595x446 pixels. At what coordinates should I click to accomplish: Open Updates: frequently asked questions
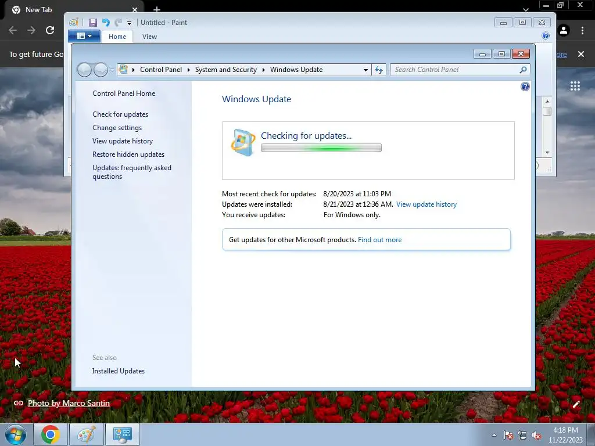[x=132, y=172]
